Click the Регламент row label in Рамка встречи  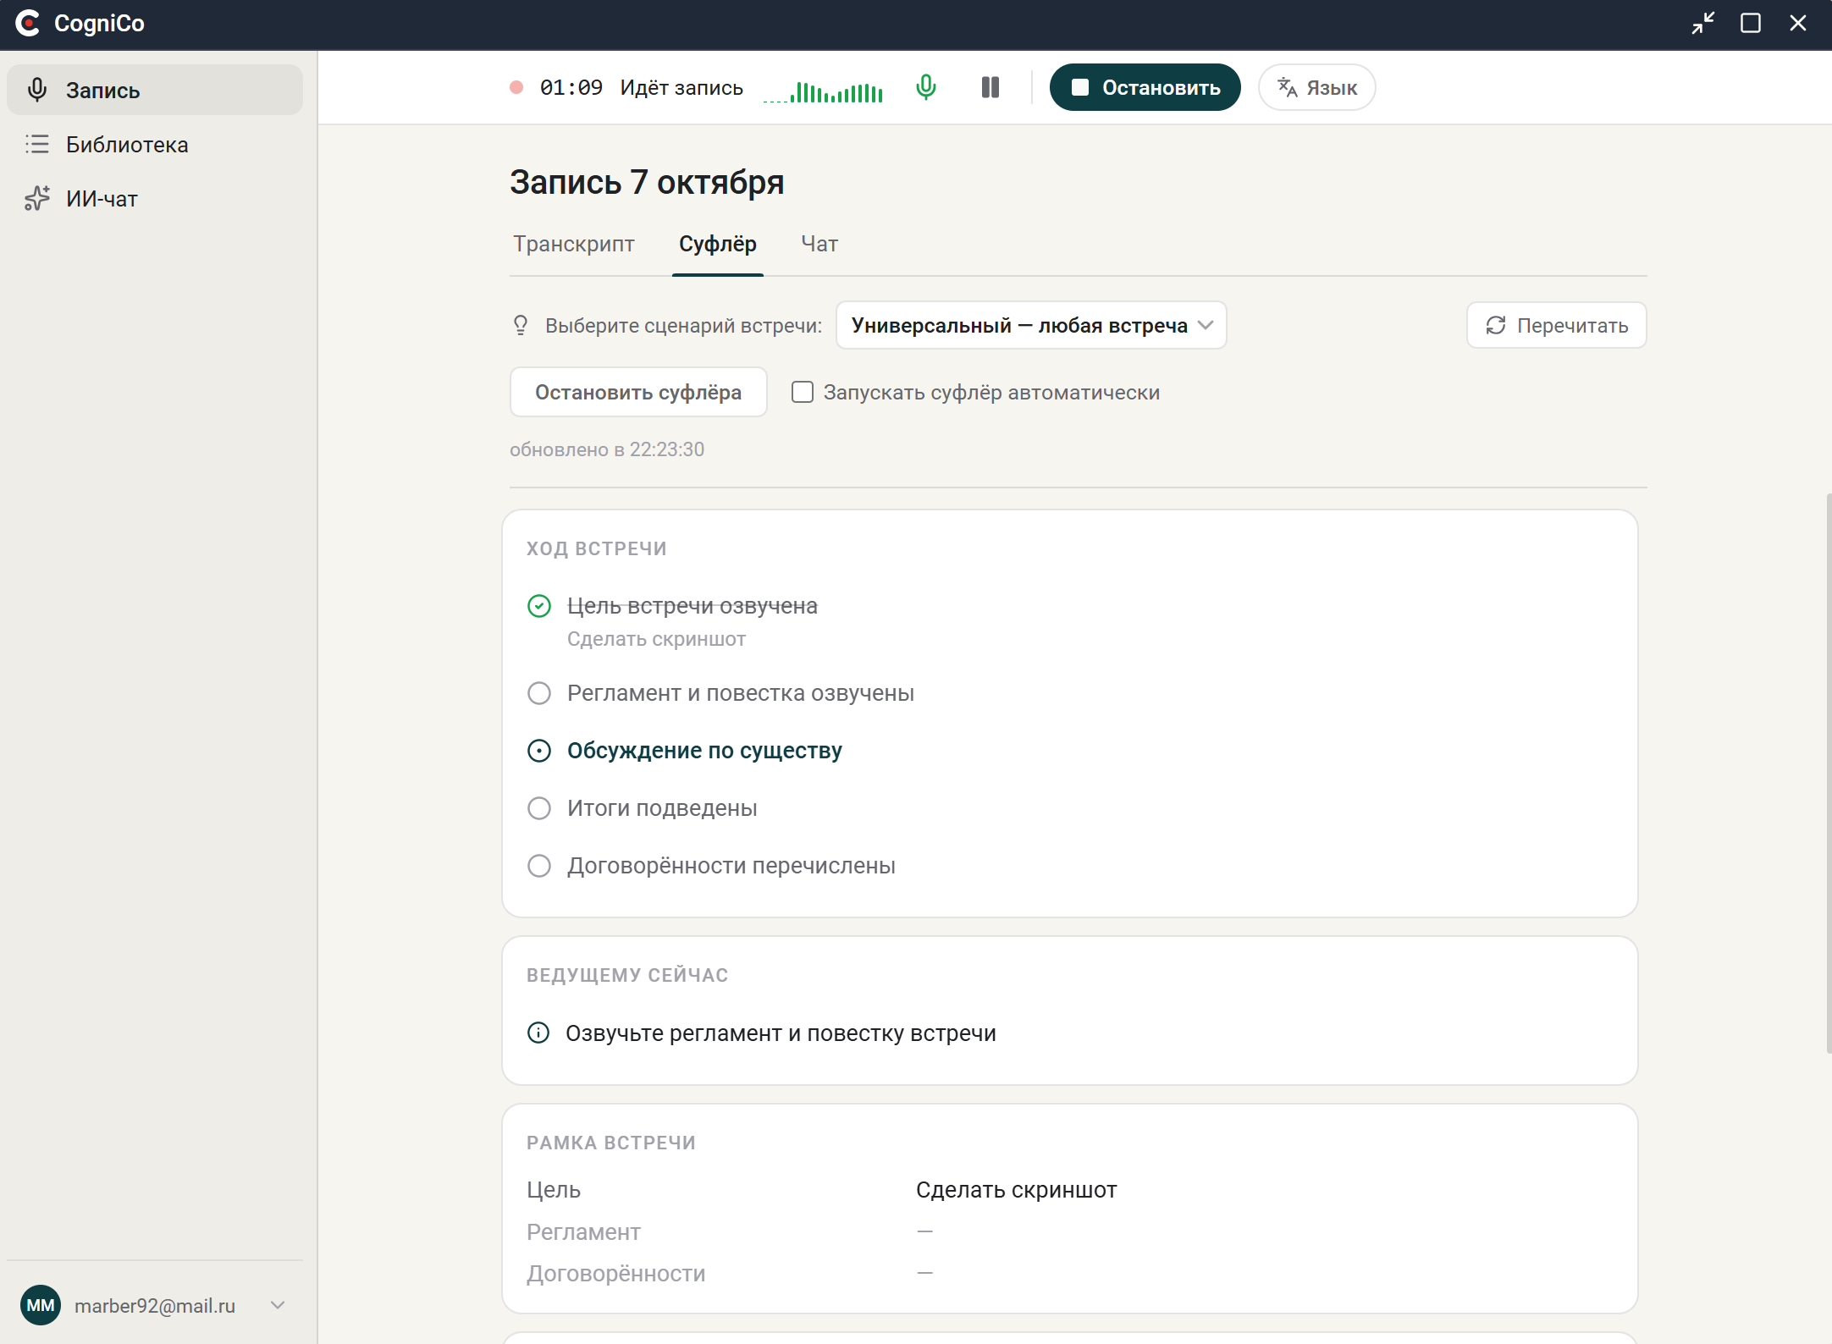pos(583,1232)
